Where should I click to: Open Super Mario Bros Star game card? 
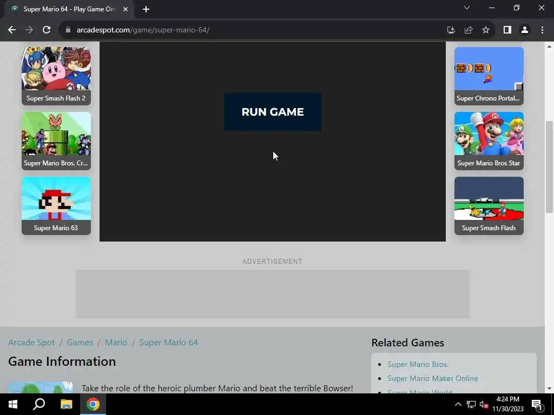489,141
